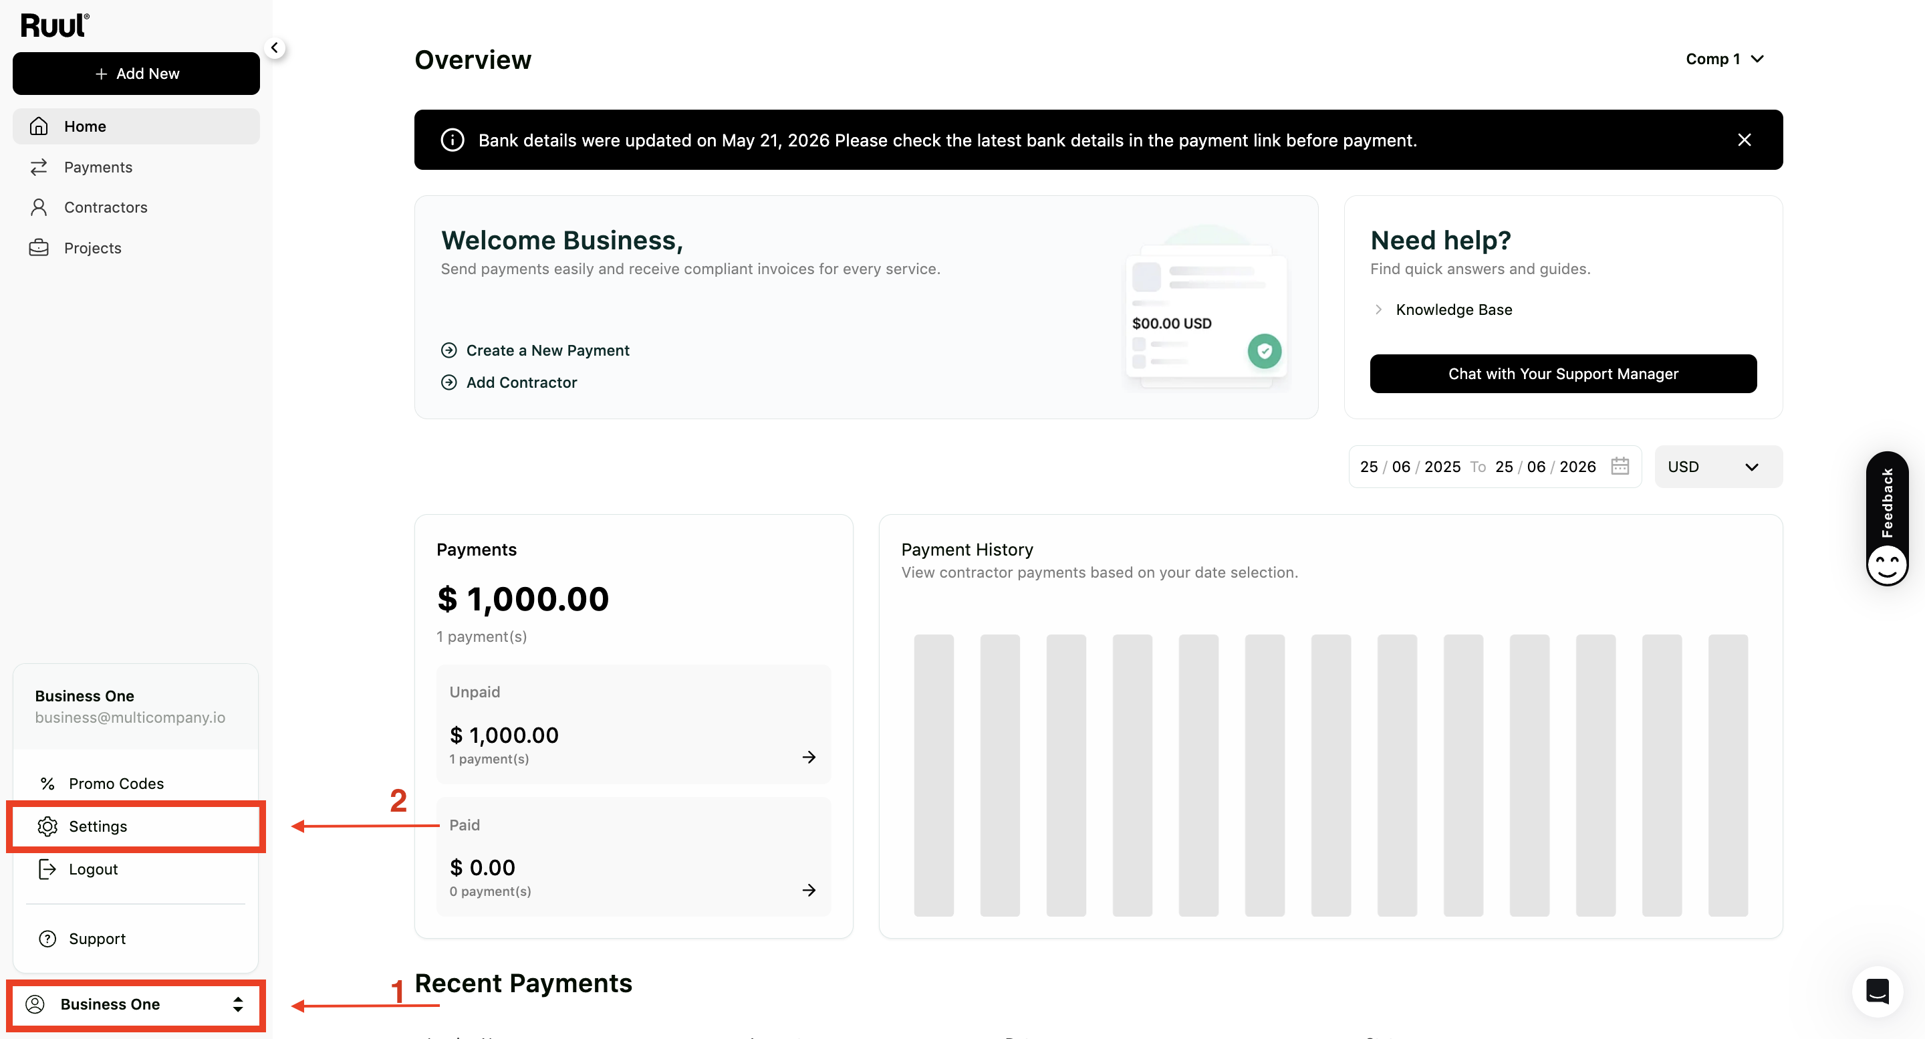Viewport: 1925px width, 1039px height.
Task: Collapse the sidebar with the chevron button
Action: (x=274, y=48)
